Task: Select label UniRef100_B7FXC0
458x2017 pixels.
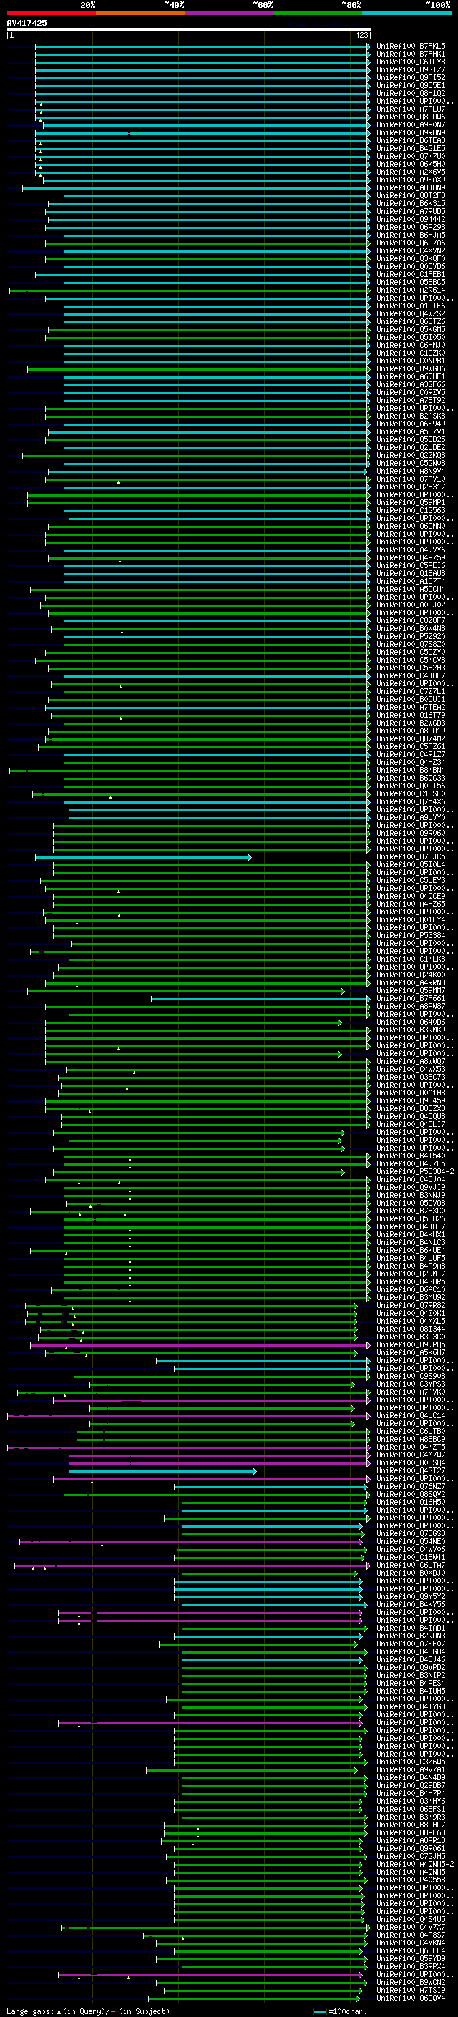Action: pyautogui.click(x=410, y=1211)
